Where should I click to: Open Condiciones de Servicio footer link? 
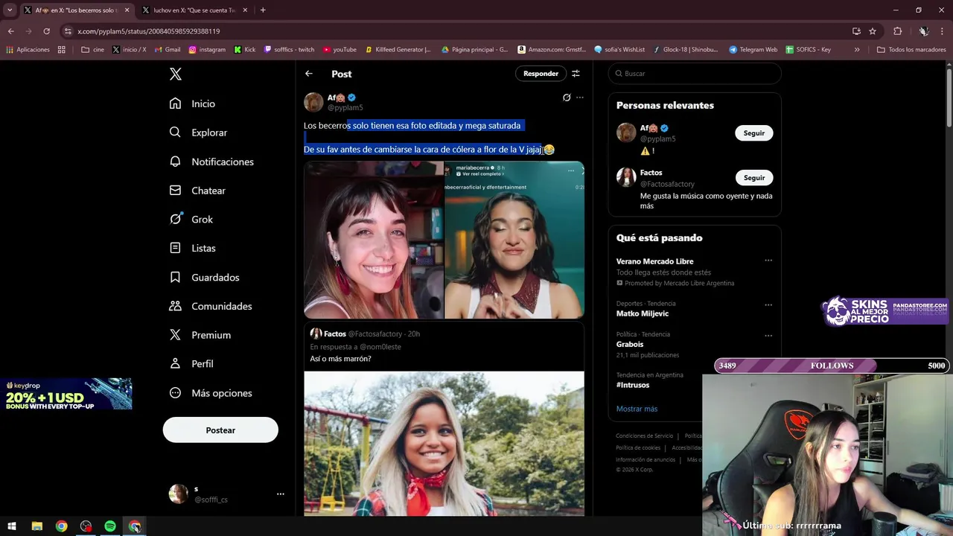tap(644, 436)
